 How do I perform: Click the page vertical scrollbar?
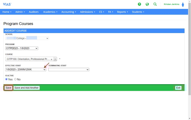pyautogui.click(x=189, y=55)
